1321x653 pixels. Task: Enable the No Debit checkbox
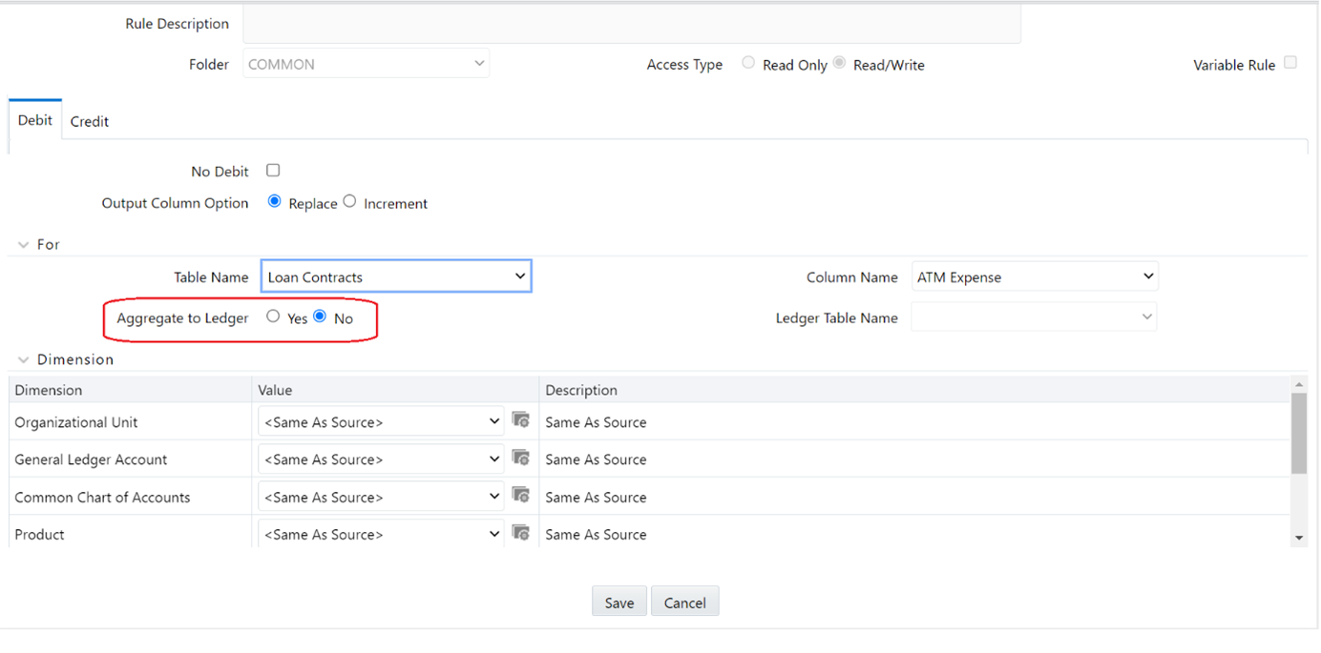pyautogui.click(x=273, y=170)
